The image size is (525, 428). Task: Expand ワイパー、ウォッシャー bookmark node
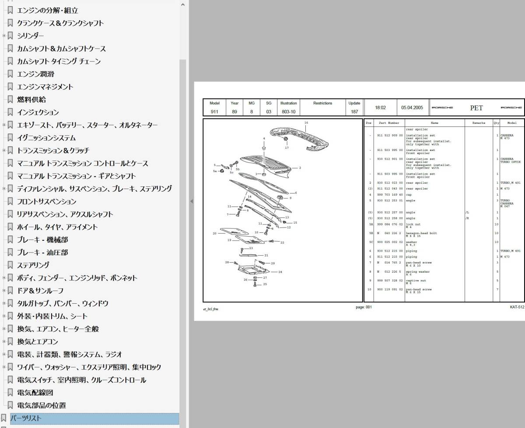4,367
